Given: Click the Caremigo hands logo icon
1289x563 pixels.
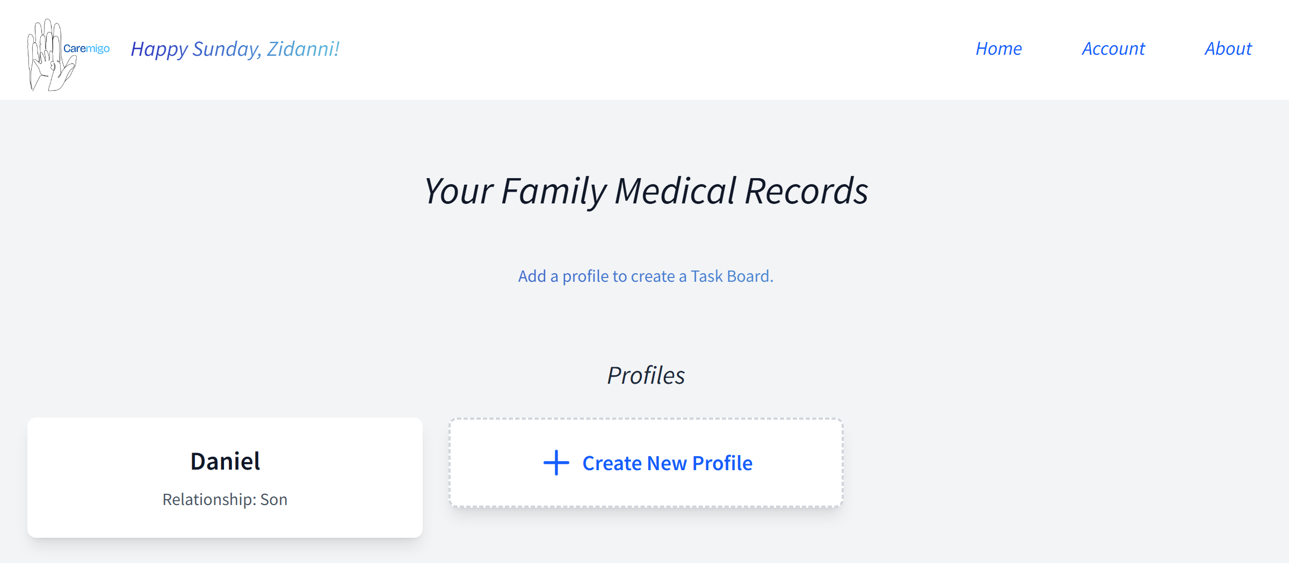Looking at the screenshot, I should coord(48,55).
